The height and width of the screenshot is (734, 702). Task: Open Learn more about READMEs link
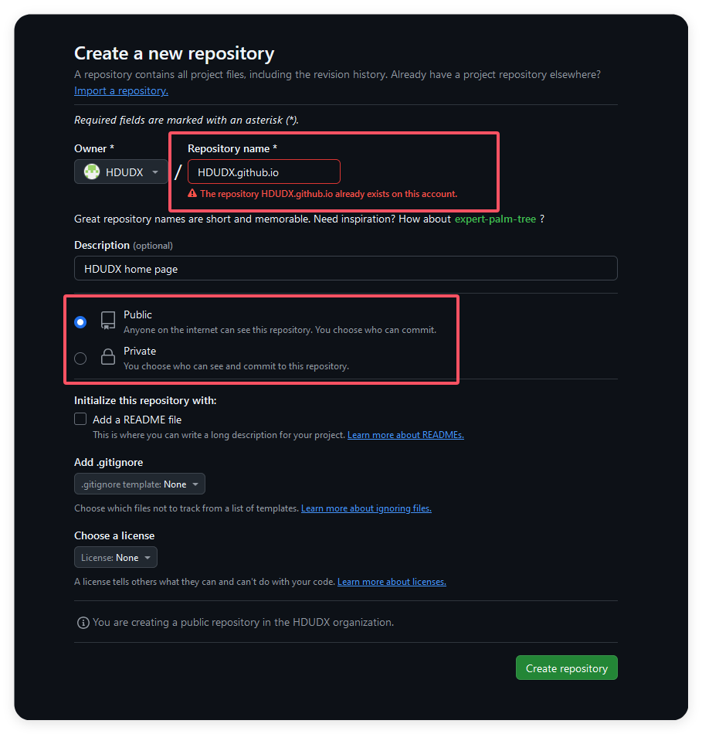tap(405, 435)
